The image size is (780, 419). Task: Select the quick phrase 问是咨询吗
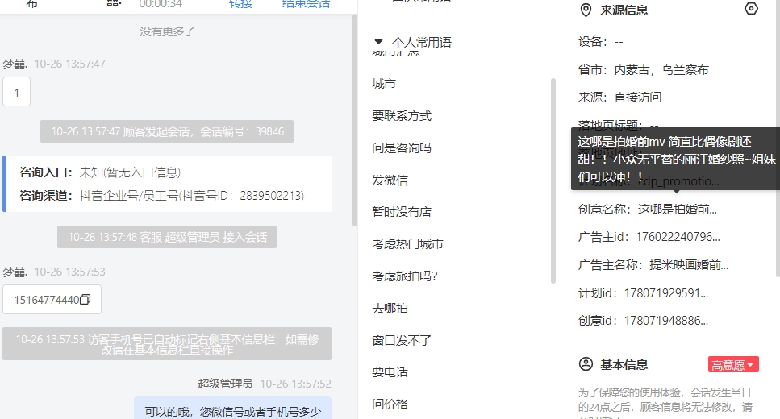[402, 147]
